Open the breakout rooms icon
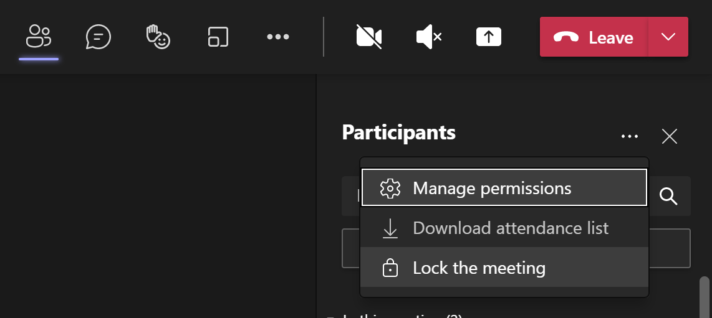Image resolution: width=712 pixels, height=318 pixels. [218, 37]
